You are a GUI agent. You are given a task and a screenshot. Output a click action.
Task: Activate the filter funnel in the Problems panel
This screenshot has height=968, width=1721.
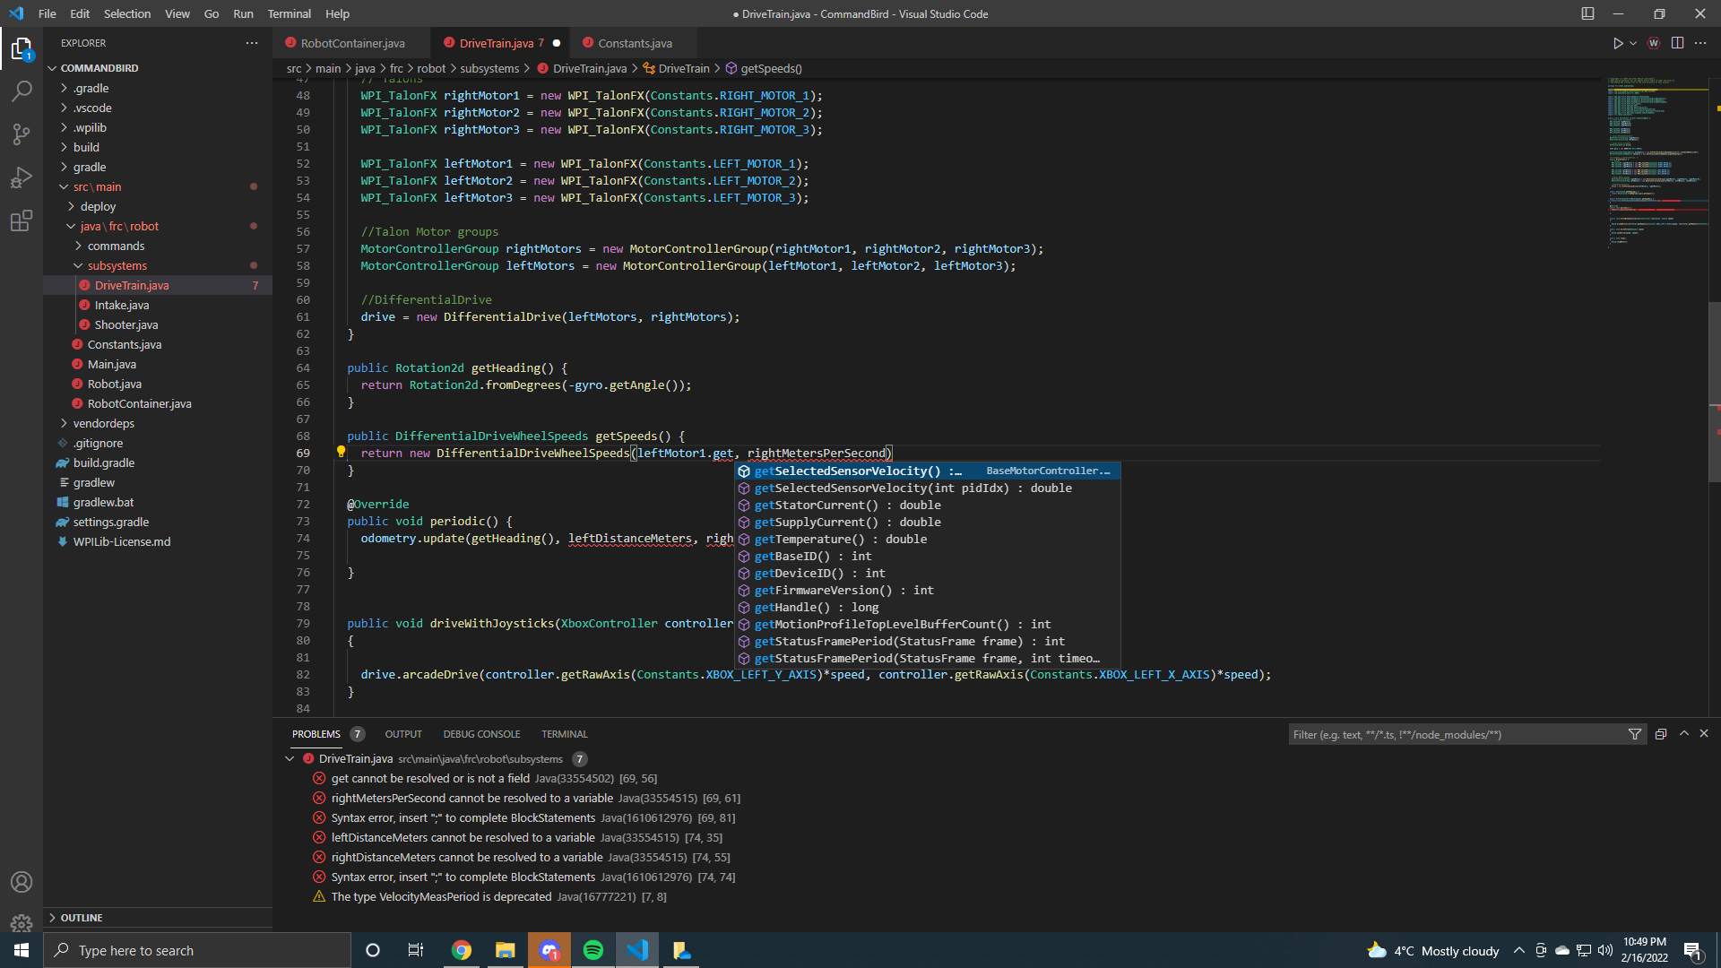click(1635, 733)
